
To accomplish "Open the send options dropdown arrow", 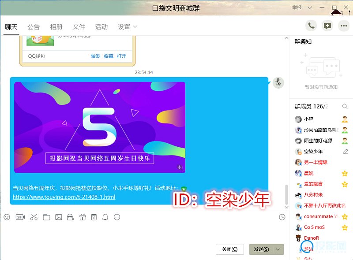I will point(278,249).
